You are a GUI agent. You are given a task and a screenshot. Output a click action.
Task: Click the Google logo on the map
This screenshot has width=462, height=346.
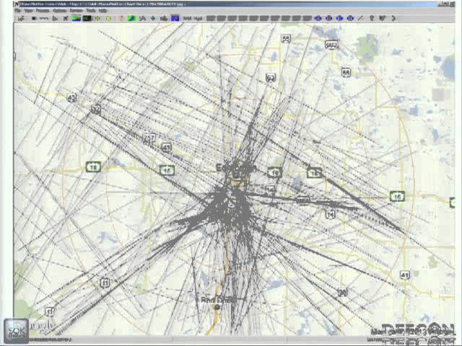pyautogui.click(x=41, y=325)
